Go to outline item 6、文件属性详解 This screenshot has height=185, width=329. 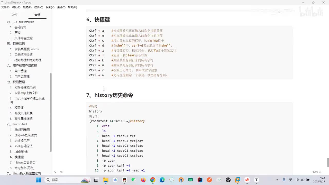point(21,119)
